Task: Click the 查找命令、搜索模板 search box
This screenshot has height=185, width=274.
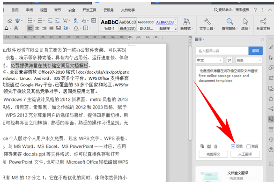Action: pyautogui.click(x=231, y=10)
